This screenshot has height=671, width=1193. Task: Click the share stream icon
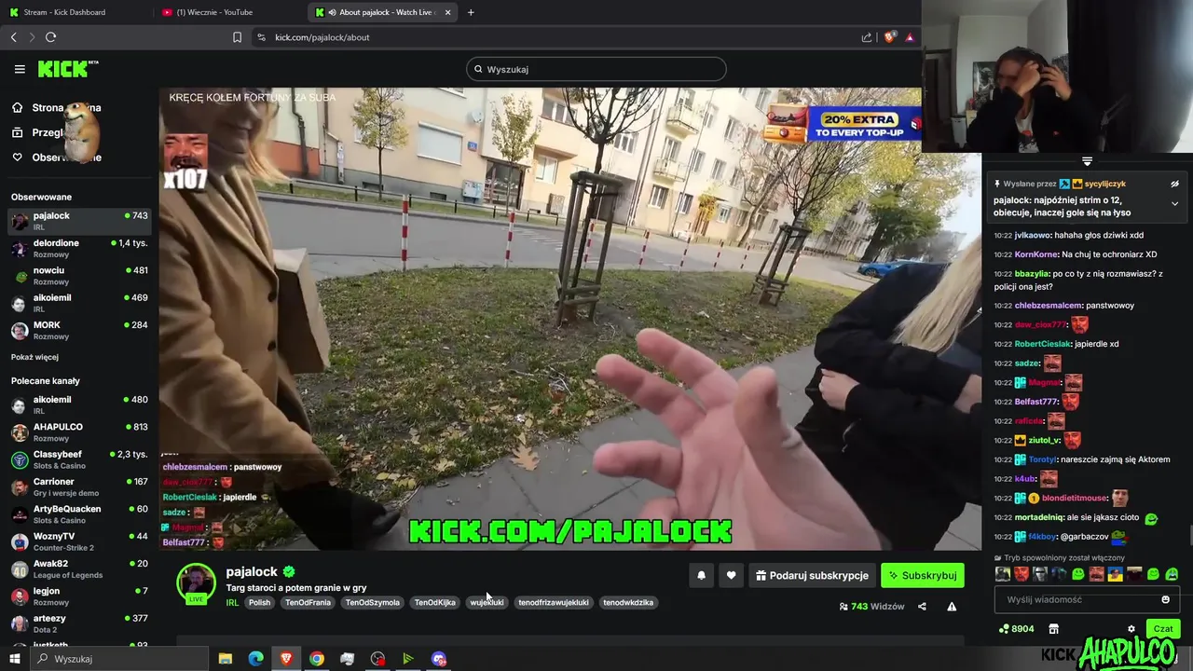click(922, 607)
